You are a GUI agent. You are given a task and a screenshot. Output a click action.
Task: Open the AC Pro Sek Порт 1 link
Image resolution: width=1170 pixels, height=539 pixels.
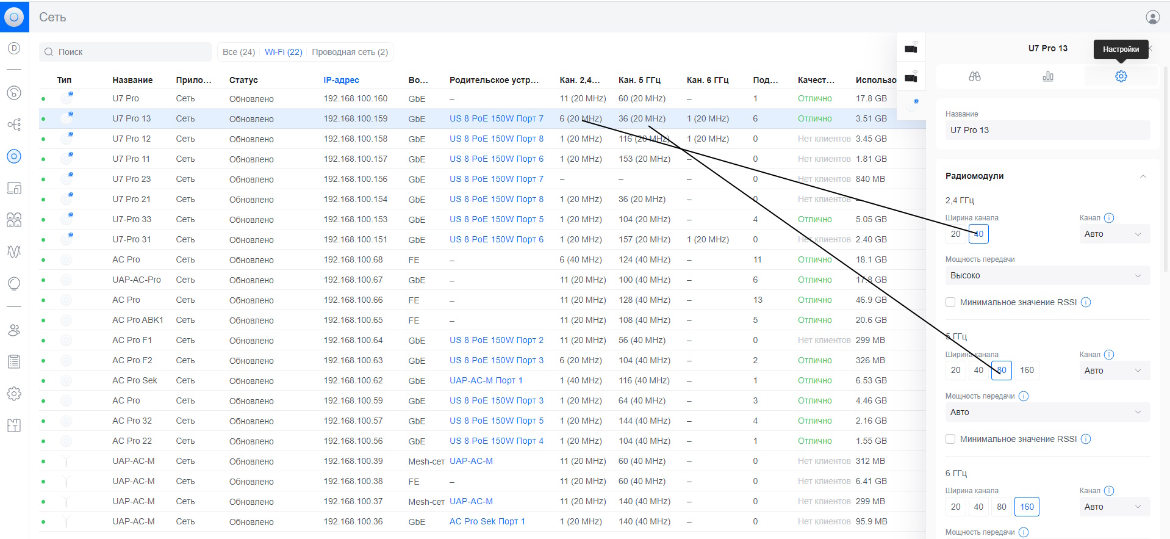(x=487, y=521)
